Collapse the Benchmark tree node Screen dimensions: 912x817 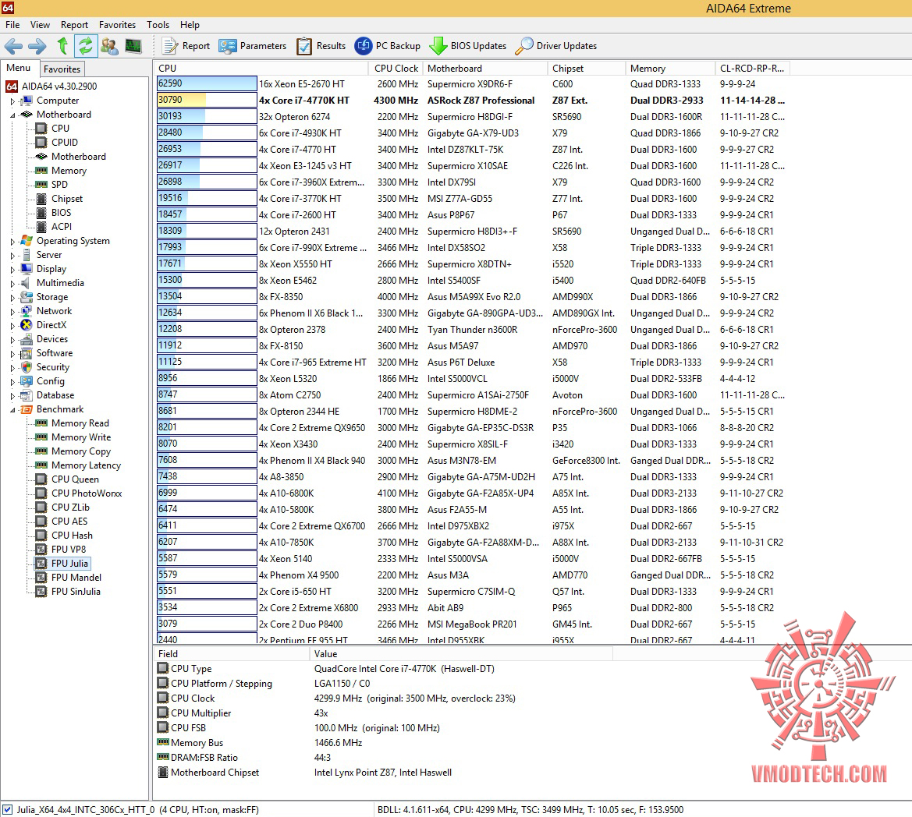12,409
